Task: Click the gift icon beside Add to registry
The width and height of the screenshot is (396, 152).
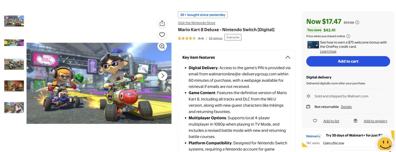Action: pos(355,121)
